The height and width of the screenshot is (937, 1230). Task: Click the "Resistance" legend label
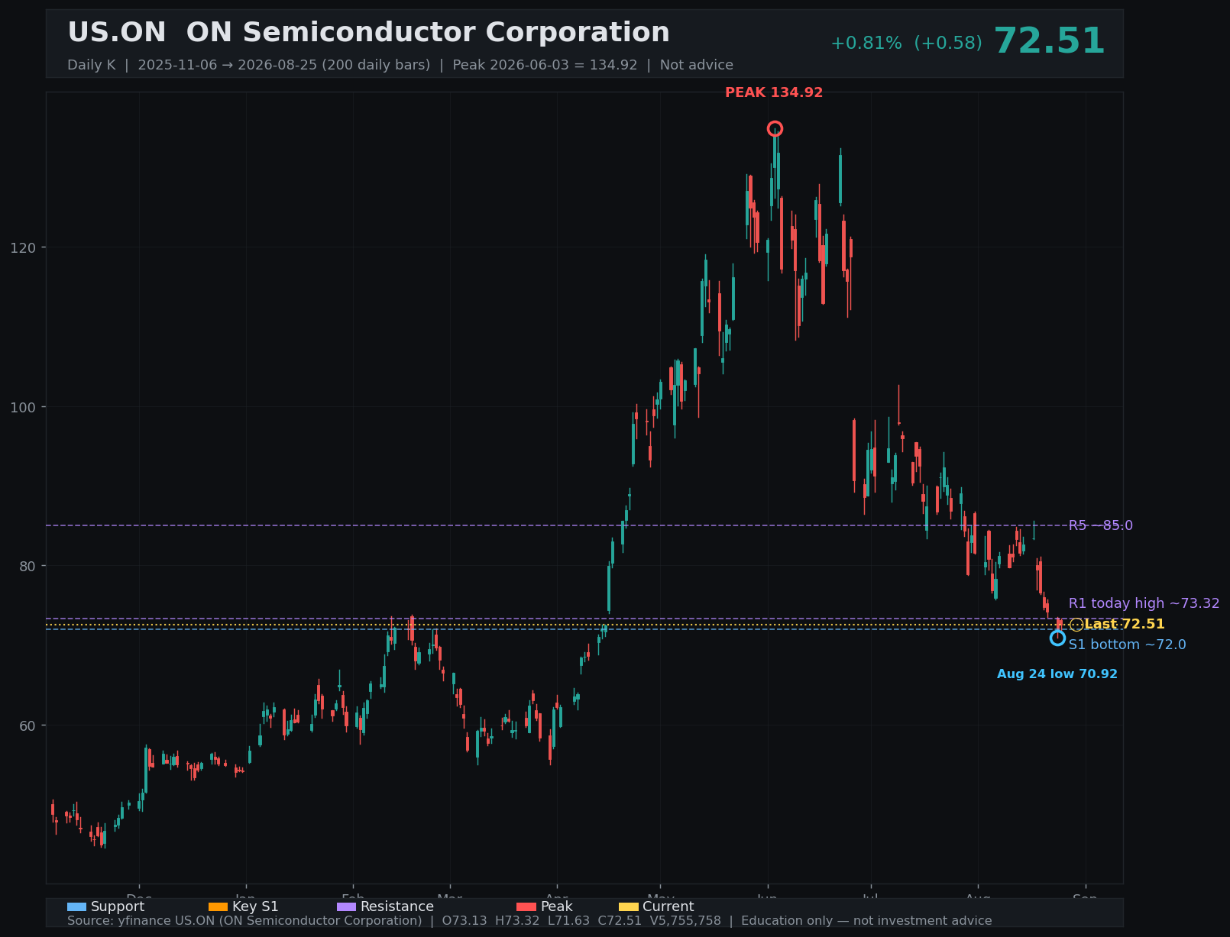397,906
